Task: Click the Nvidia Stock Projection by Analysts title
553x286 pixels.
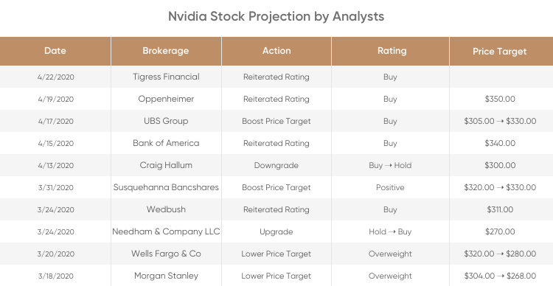Action: point(276,16)
